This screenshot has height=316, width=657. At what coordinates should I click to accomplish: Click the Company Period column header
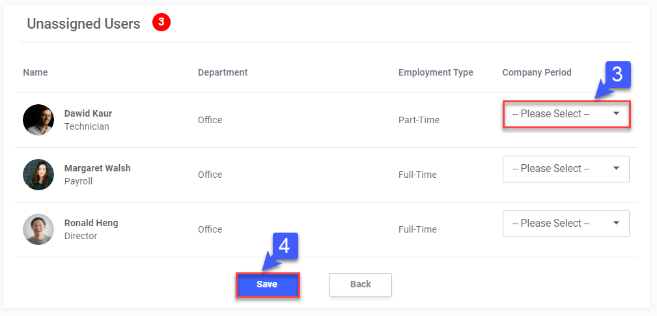537,72
